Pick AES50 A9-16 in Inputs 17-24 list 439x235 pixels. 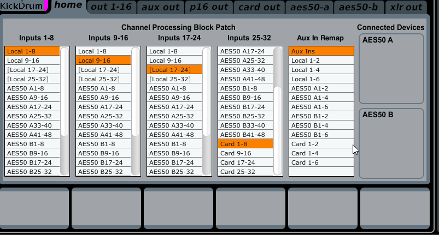coord(174,98)
